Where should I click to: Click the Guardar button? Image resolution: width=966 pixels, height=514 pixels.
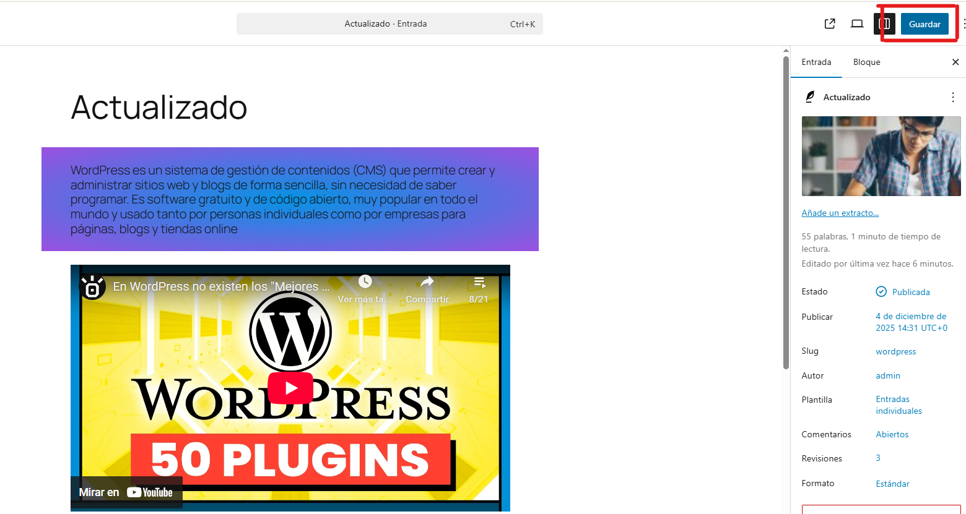[925, 24]
